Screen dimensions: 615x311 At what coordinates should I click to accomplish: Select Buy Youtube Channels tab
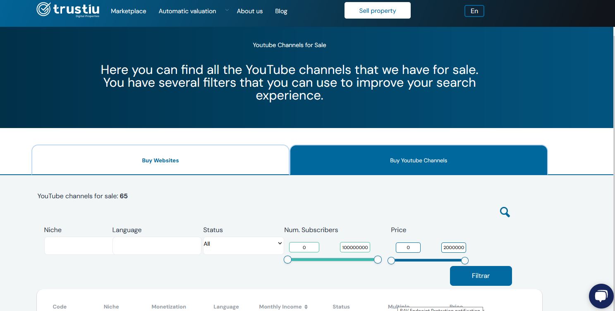coord(419,160)
